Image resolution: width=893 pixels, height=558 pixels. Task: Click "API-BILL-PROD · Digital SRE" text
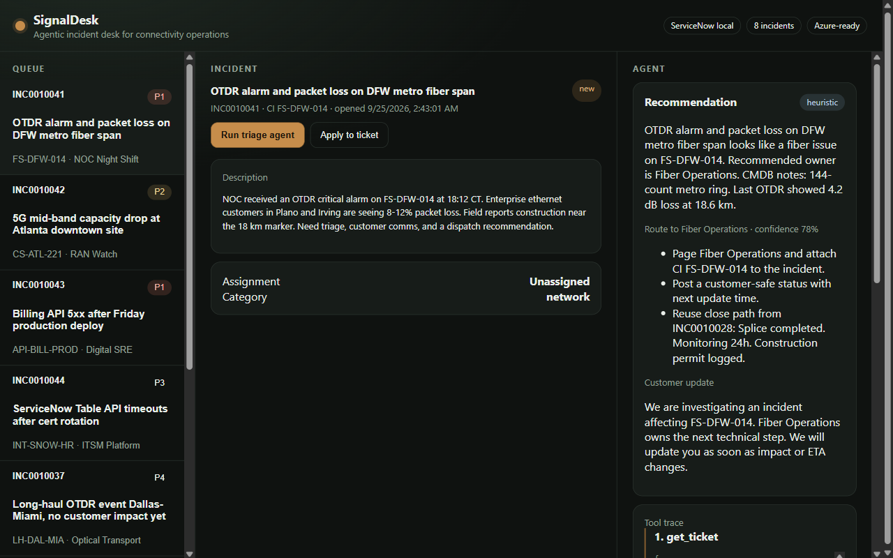73,349
